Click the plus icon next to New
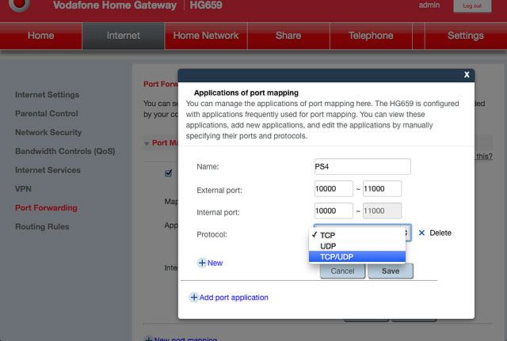507x341 pixels. click(202, 263)
